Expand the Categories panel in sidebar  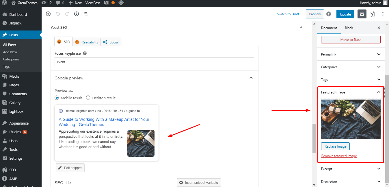click(x=351, y=67)
